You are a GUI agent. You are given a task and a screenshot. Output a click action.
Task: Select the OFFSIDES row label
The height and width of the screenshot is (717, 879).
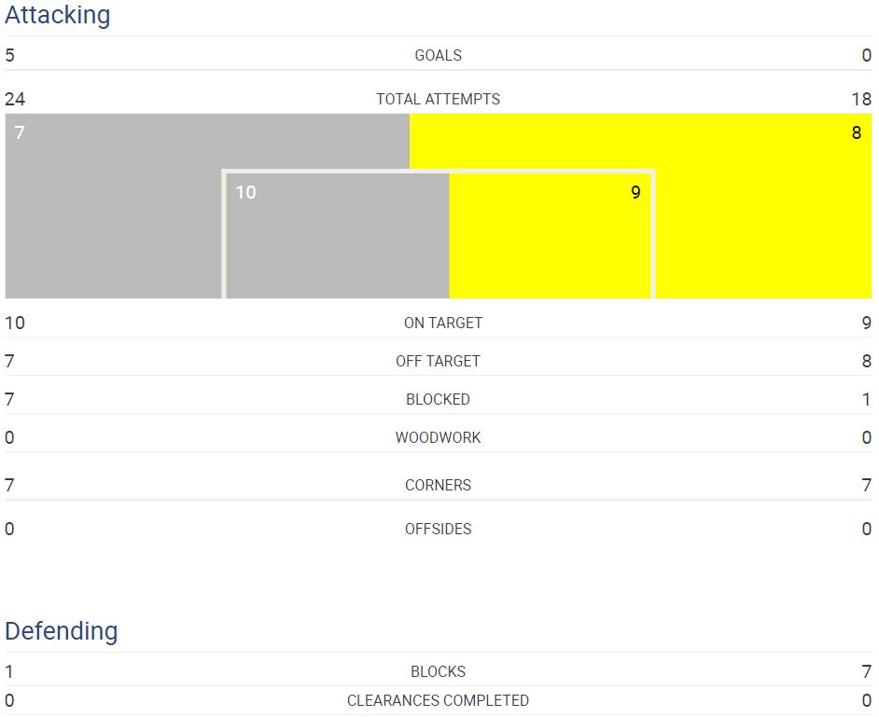point(439,529)
